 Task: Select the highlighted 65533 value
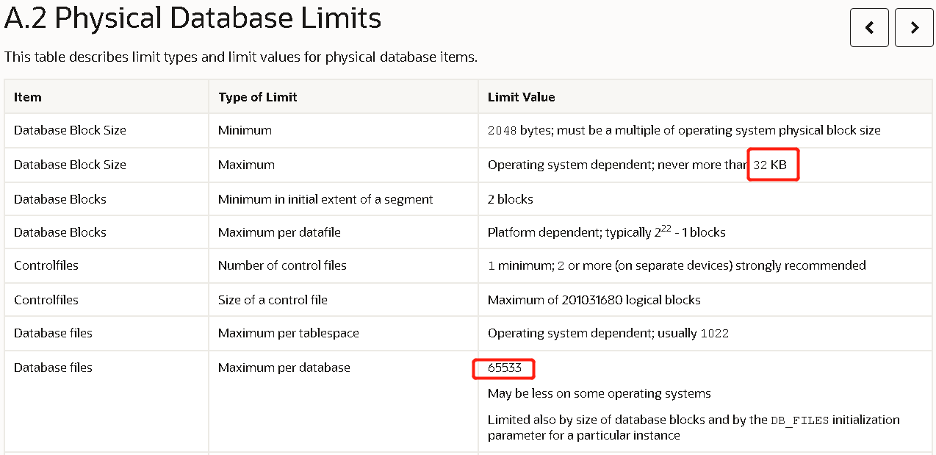[504, 368]
